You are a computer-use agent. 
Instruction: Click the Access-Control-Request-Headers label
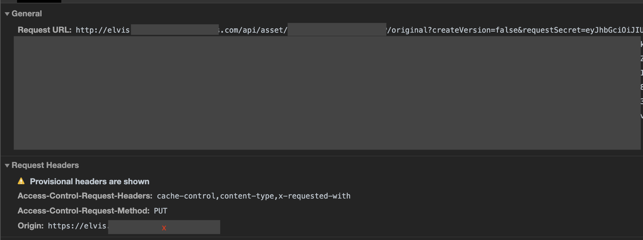tap(85, 196)
